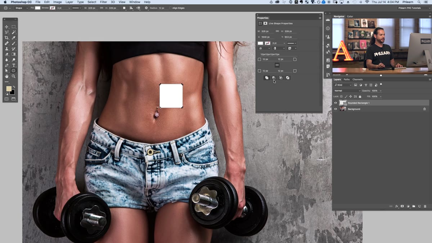Select the Rectangular Marquee tool
Image resolution: width=432 pixels, height=243 pixels.
(14, 27)
